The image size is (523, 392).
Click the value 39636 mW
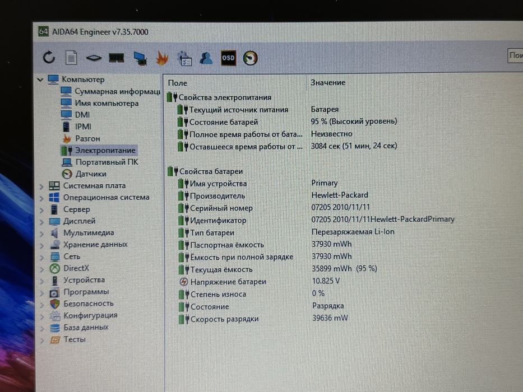coord(330,318)
